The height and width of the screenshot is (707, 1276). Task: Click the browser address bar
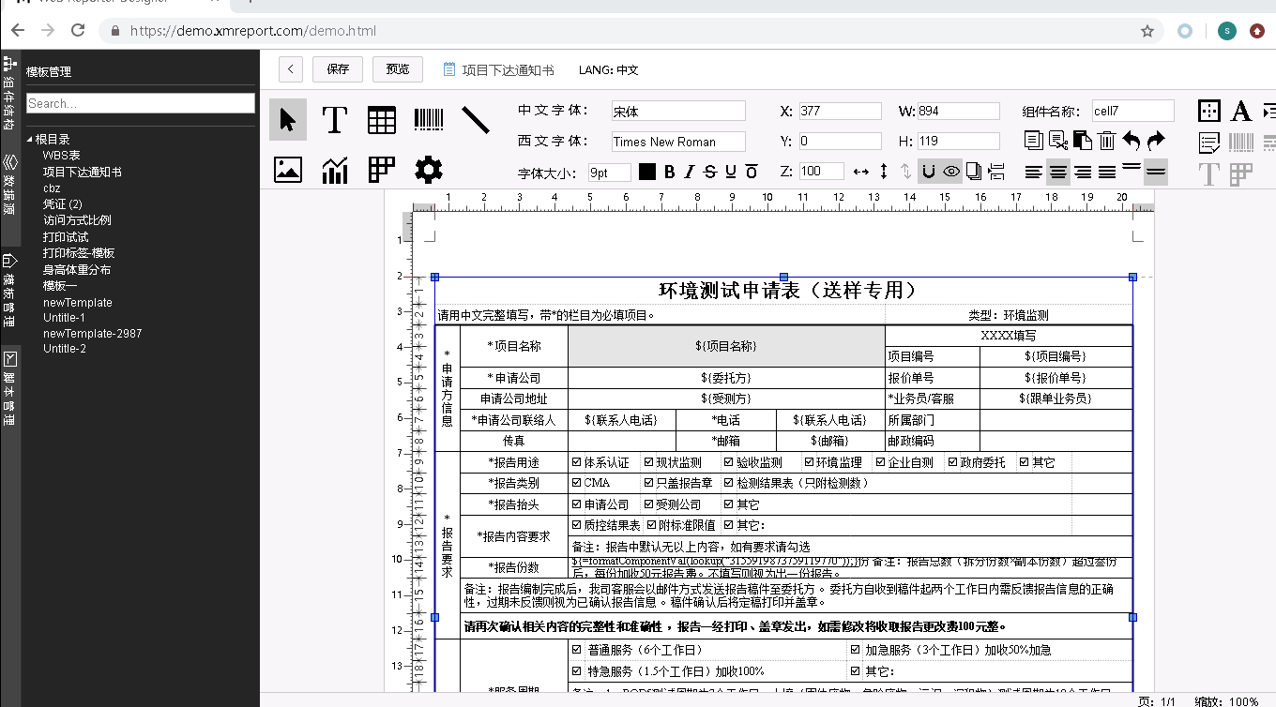pos(629,31)
